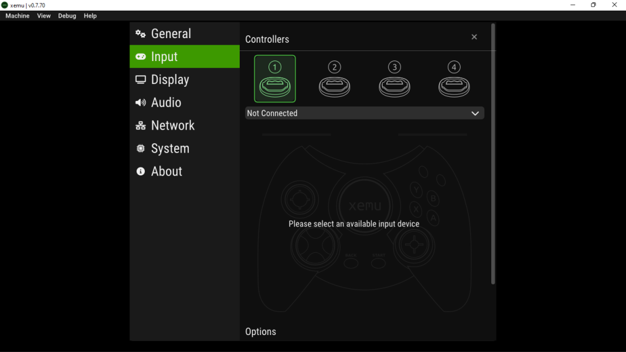Click the settings panel vertical scrollbar

tap(493, 154)
